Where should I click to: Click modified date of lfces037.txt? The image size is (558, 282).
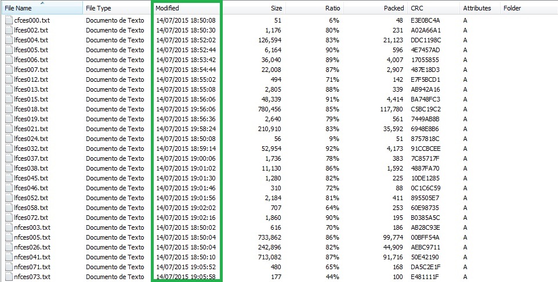[x=186, y=158]
